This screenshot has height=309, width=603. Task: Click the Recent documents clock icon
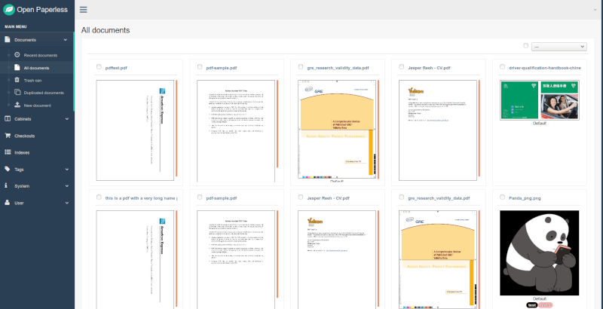pyautogui.click(x=17, y=55)
